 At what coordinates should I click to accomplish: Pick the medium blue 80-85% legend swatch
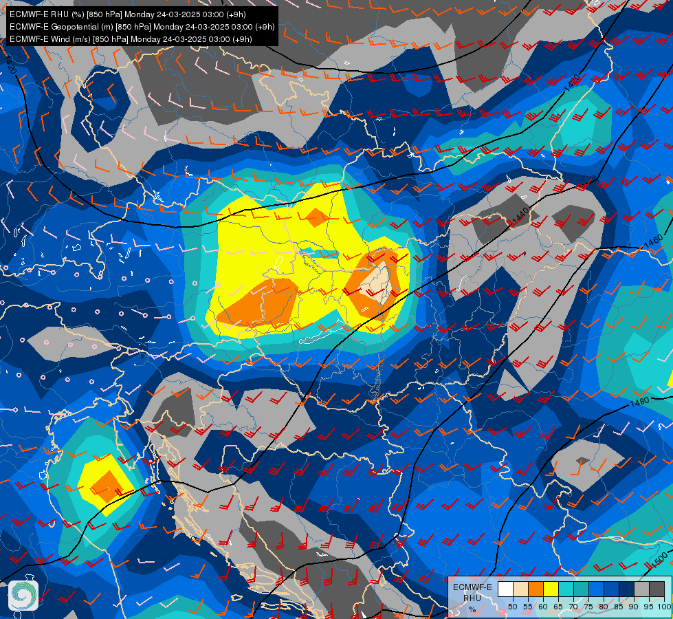[x=611, y=589]
